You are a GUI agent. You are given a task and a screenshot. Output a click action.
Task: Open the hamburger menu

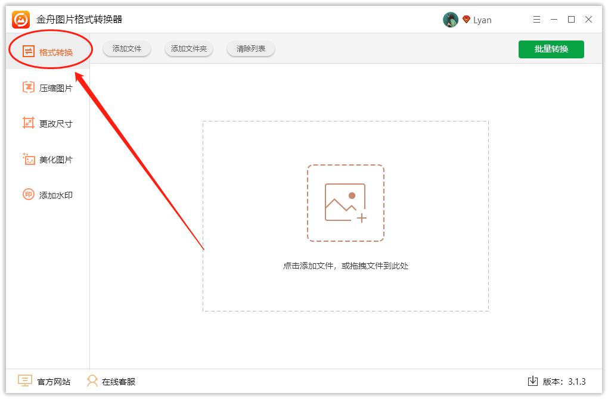[x=536, y=19]
